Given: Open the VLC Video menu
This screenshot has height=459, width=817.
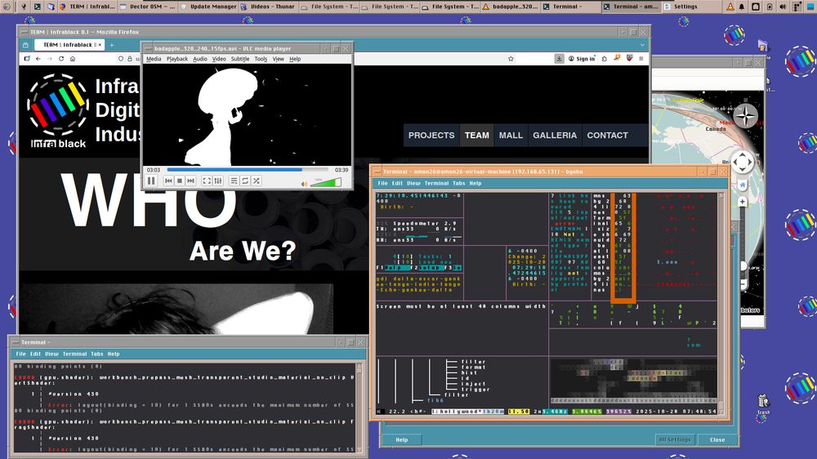Looking at the screenshot, I should click(219, 59).
